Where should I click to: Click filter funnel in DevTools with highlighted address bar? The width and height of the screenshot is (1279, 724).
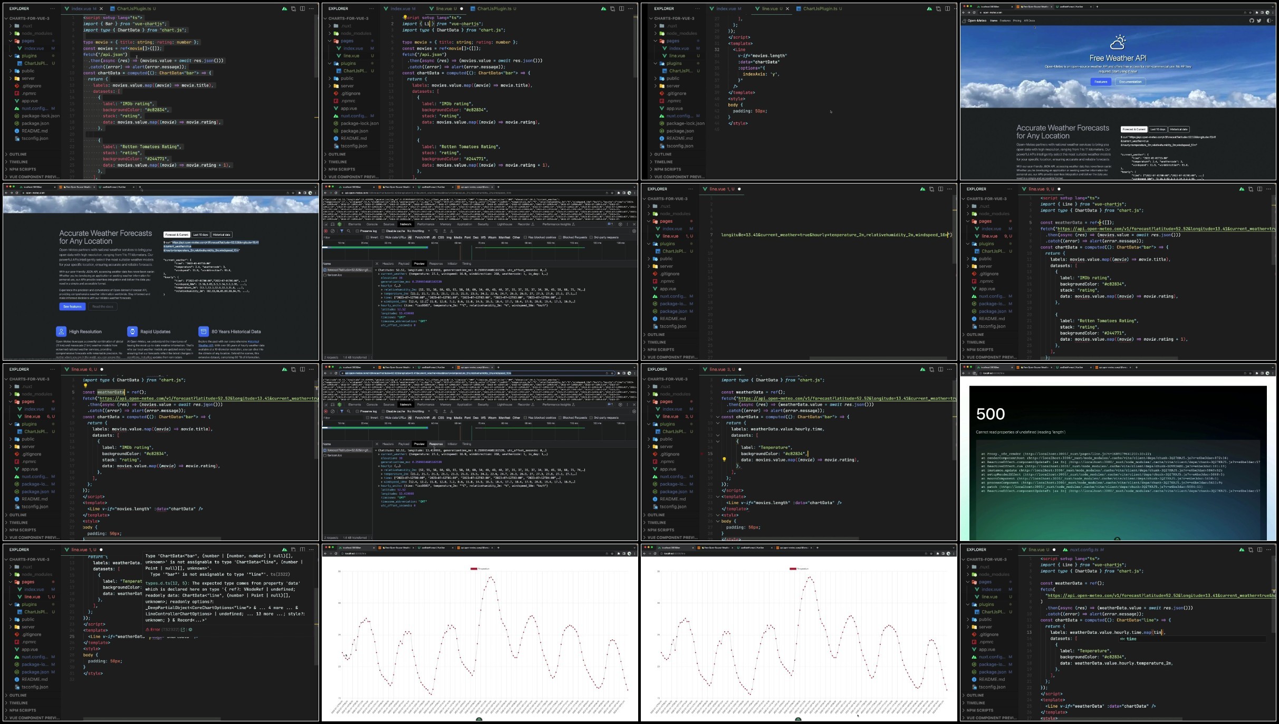[x=341, y=411]
